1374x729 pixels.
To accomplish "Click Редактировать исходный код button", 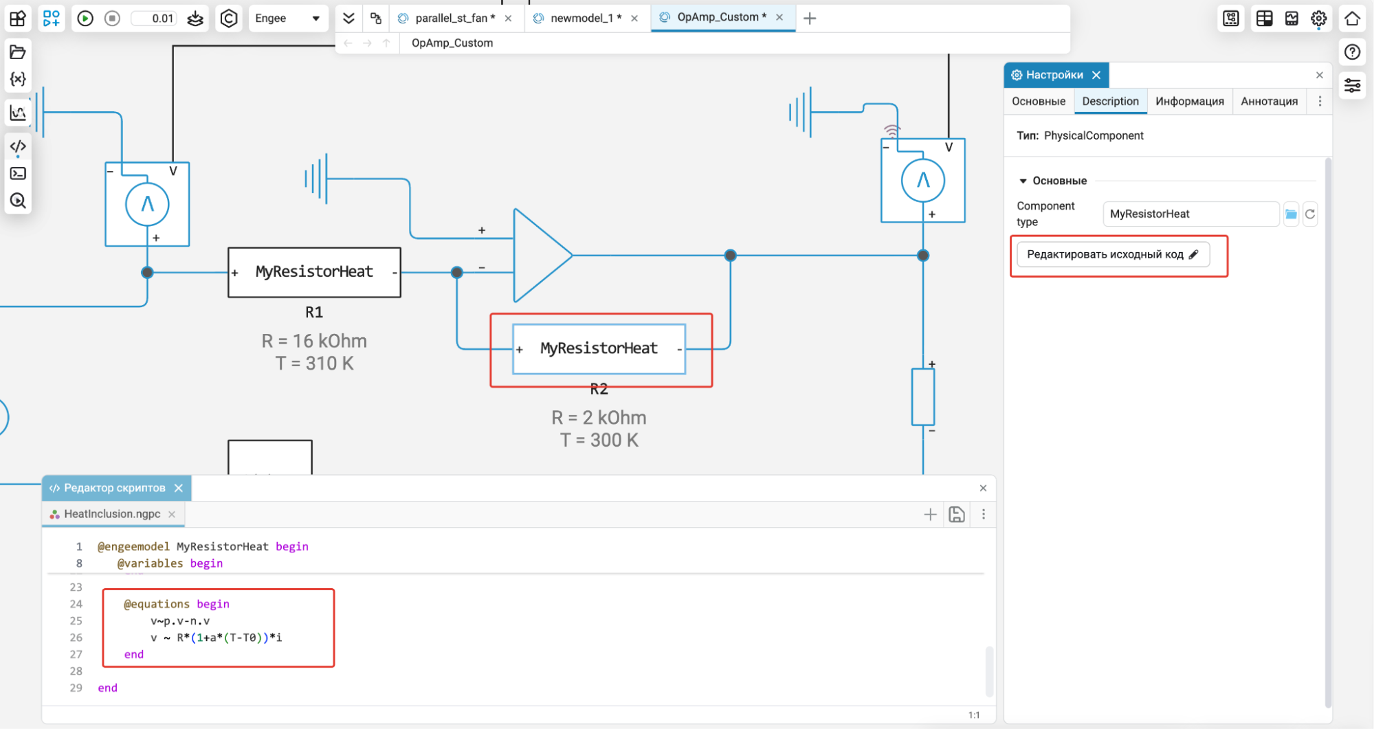I will tap(1112, 255).
